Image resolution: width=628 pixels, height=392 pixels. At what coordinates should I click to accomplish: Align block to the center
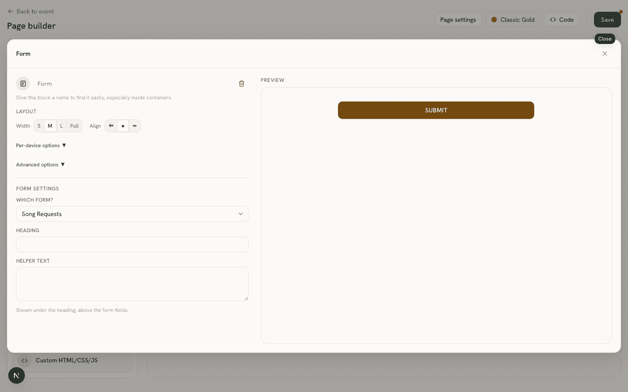coord(123,126)
